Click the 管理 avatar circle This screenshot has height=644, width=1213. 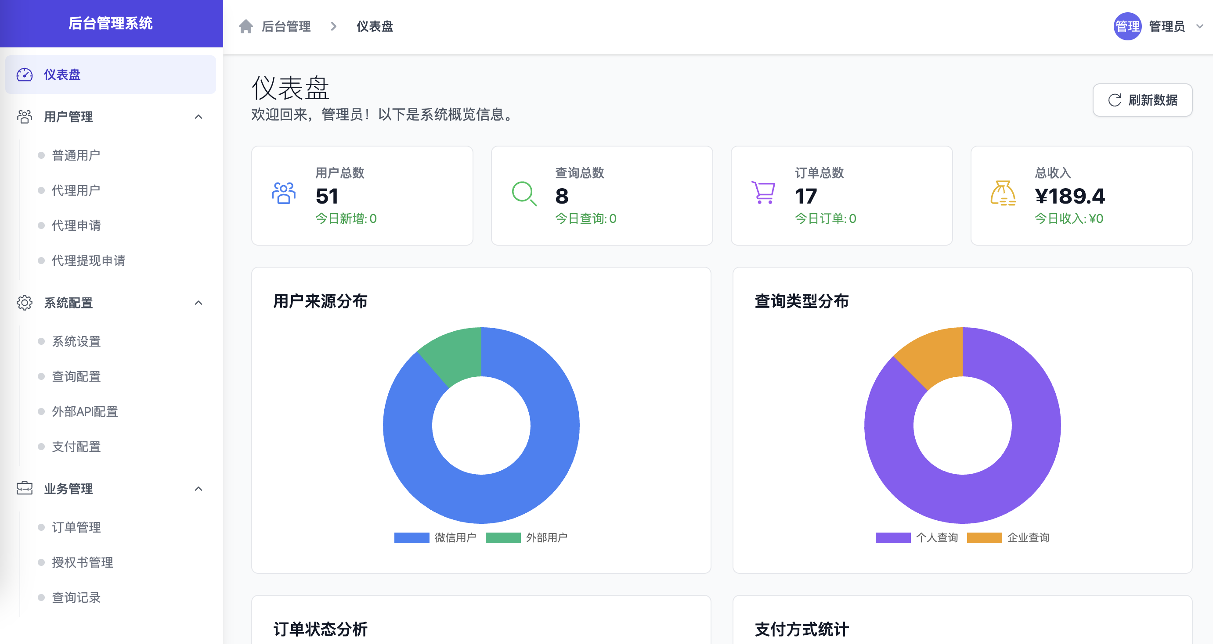coord(1127,26)
